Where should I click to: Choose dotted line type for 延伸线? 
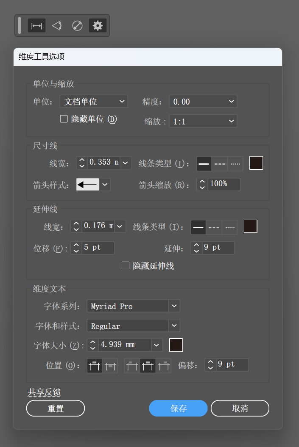pos(229,227)
